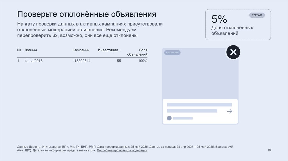Click the РЕКЛАМА badge on the ad mockup

click(x=172, y=52)
